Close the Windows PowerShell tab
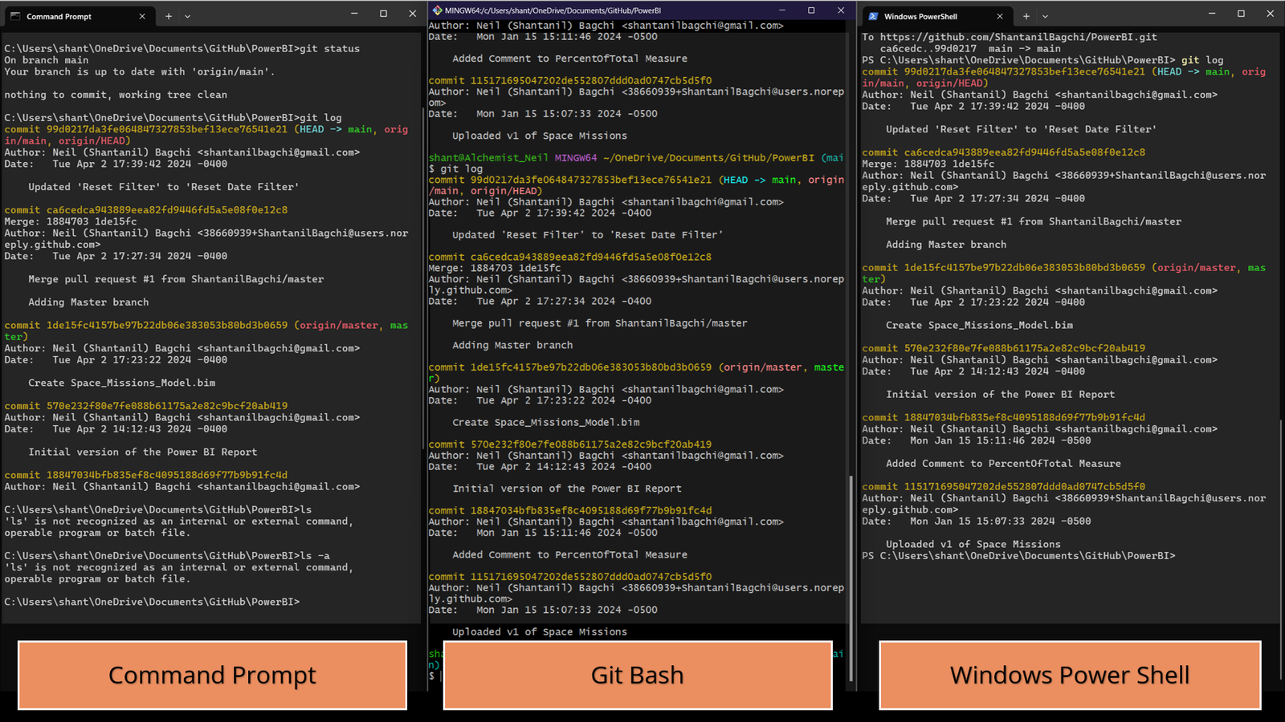The width and height of the screenshot is (1285, 722). pos(1000,16)
